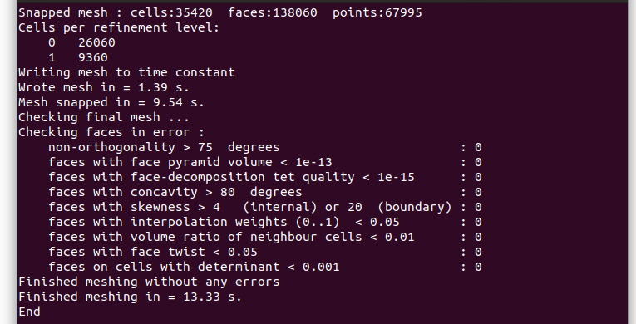
Task: Click the volume ratio of neighbour cells line
Action: click(x=265, y=237)
